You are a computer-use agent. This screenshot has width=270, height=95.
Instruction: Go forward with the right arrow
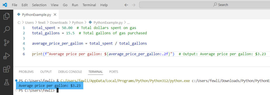tap(134, 5)
